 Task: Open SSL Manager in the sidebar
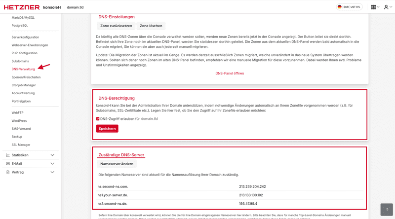tap(21, 145)
